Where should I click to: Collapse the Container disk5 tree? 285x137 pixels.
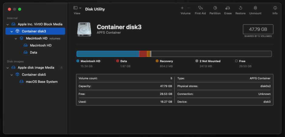pyautogui.click(x=12, y=75)
